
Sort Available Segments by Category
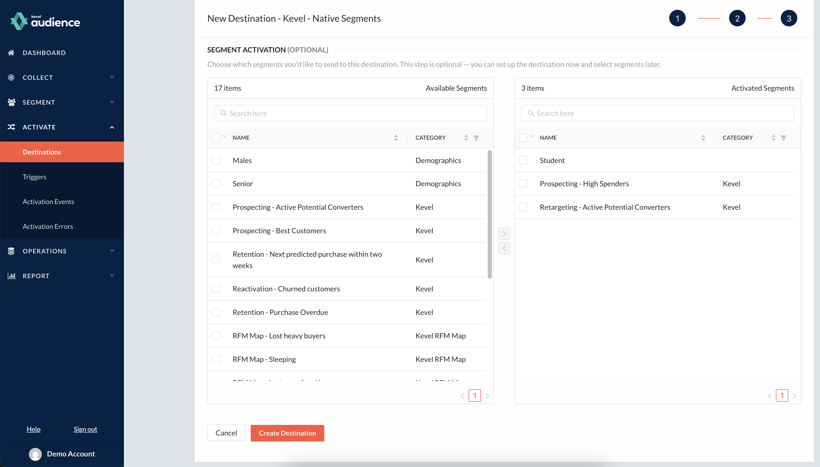pyautogui.click(x=466, y=138)
